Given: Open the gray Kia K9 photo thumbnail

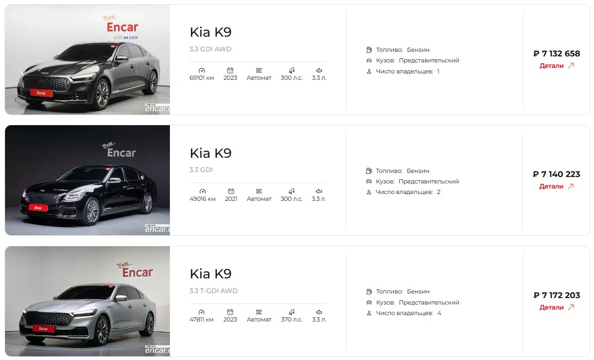Looking at the screenshot, I should pyautogui.click(x=87, y=60).
